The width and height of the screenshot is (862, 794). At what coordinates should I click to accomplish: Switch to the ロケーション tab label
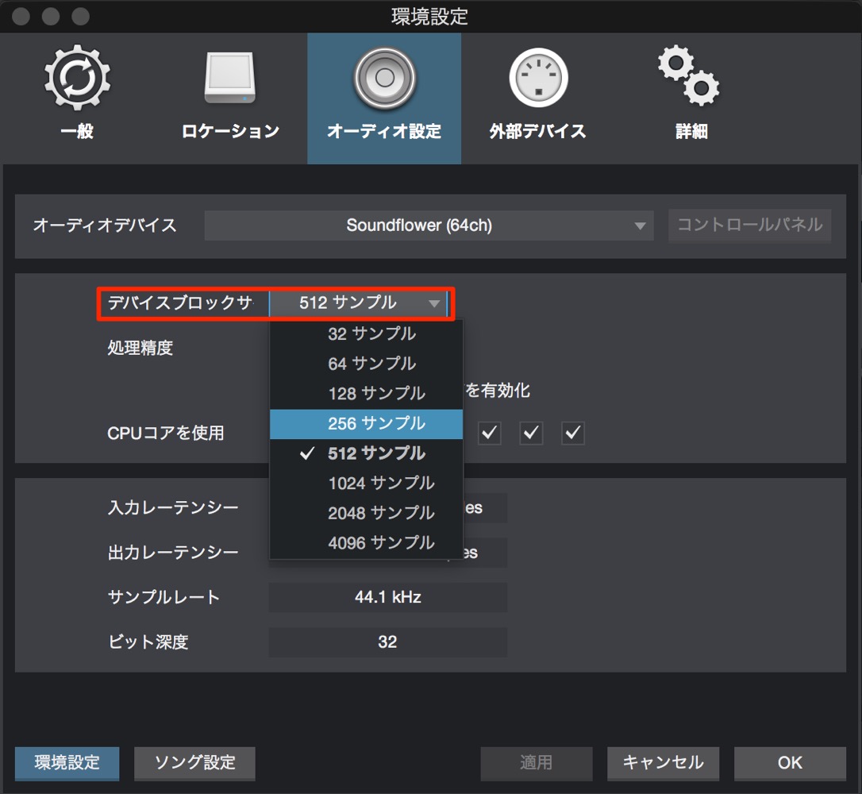[230, 131]
